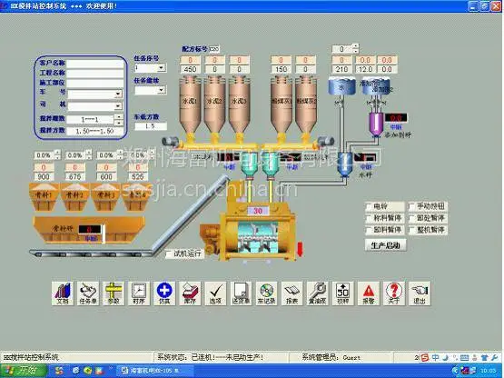Expand the 任务序号 dropdown

[x=161, y=68]
